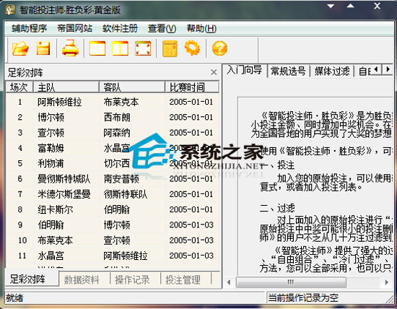Open the 查看(V) menu
Viewport: 397px width, 309px height.
click(x=162, y=28)
